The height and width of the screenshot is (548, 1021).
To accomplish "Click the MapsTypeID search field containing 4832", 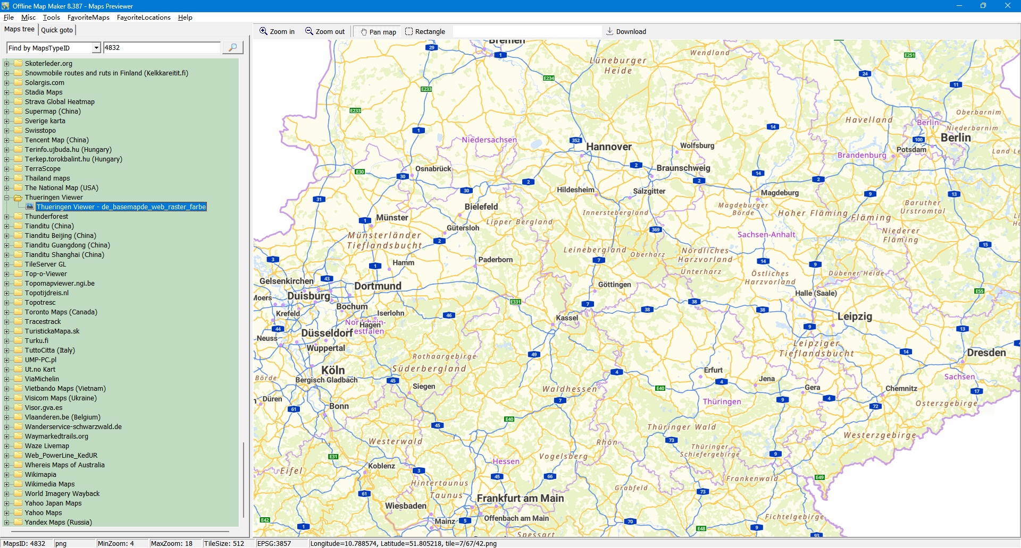I will click(162, 48).
